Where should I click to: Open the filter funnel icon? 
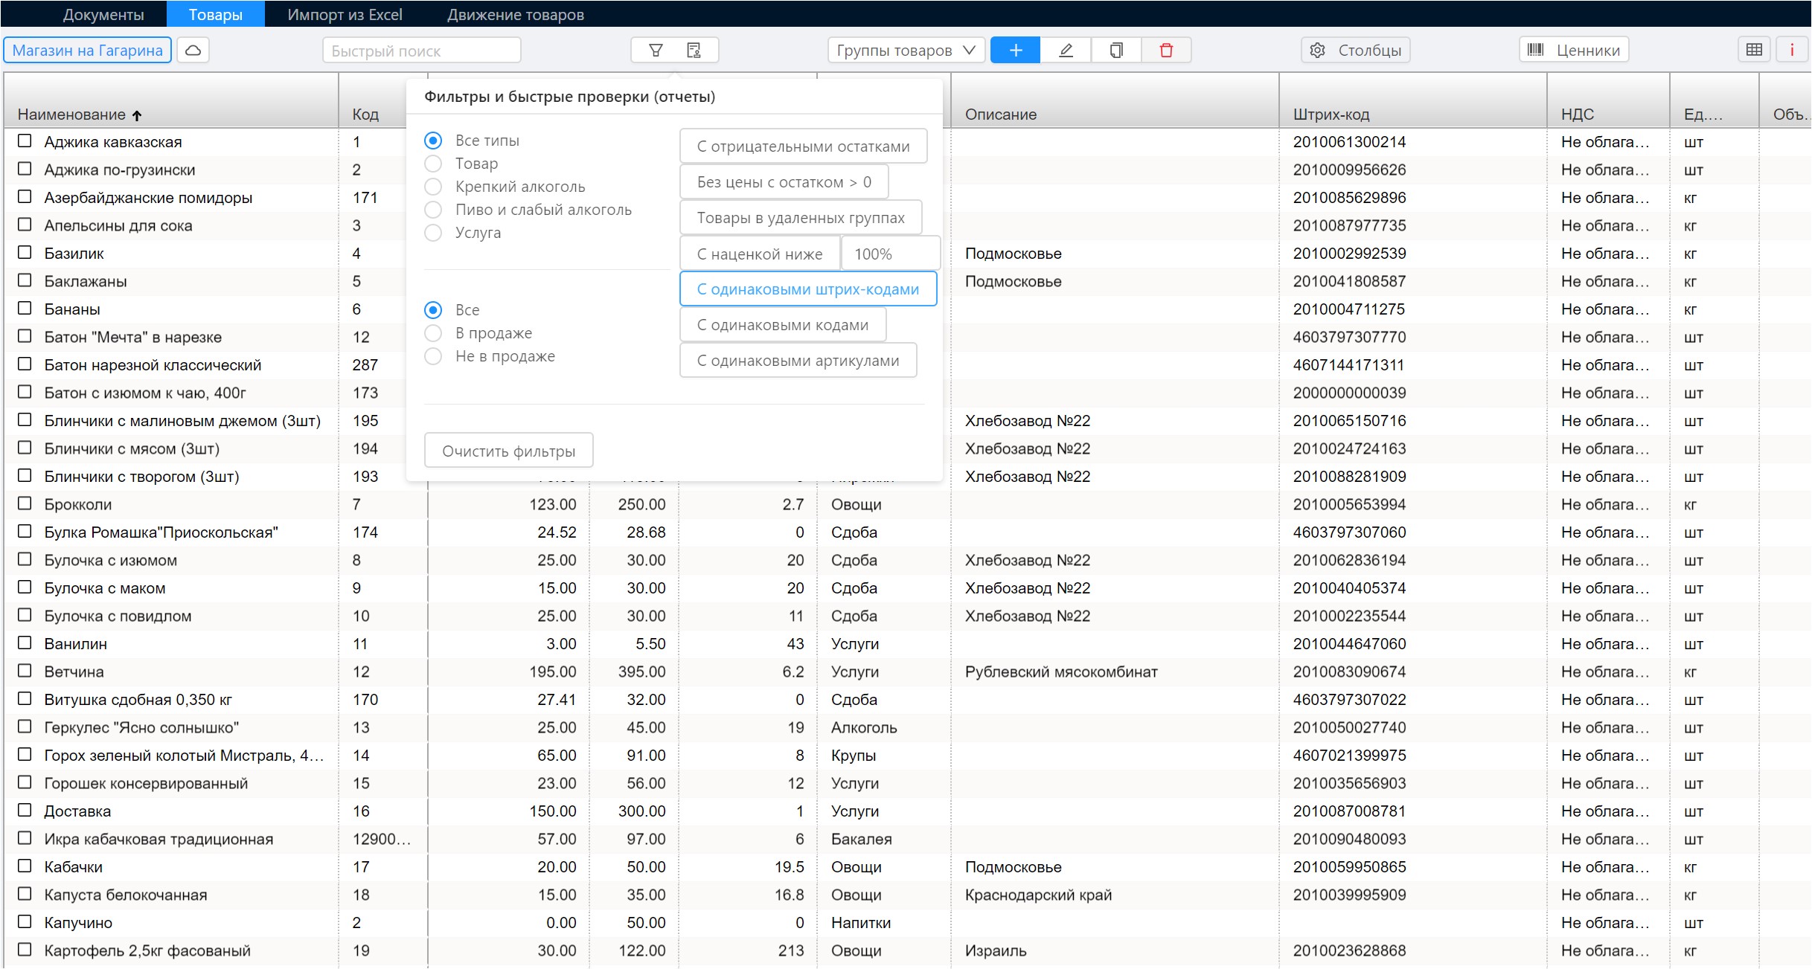(x=656, y=51)
